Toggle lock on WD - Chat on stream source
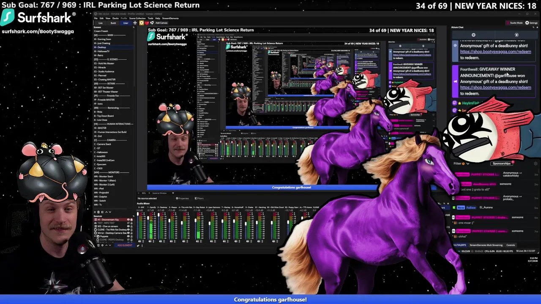This screenshot has width=541, height=304. [131, 226]
